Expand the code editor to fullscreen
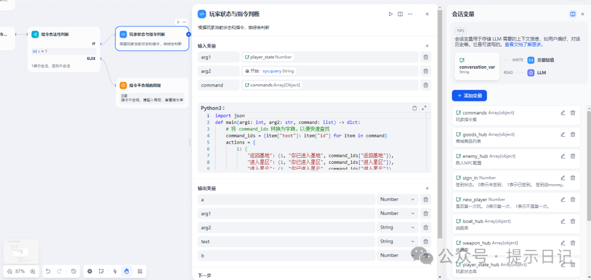This screenshot has width=591, height=280. (x=424, y=108)
